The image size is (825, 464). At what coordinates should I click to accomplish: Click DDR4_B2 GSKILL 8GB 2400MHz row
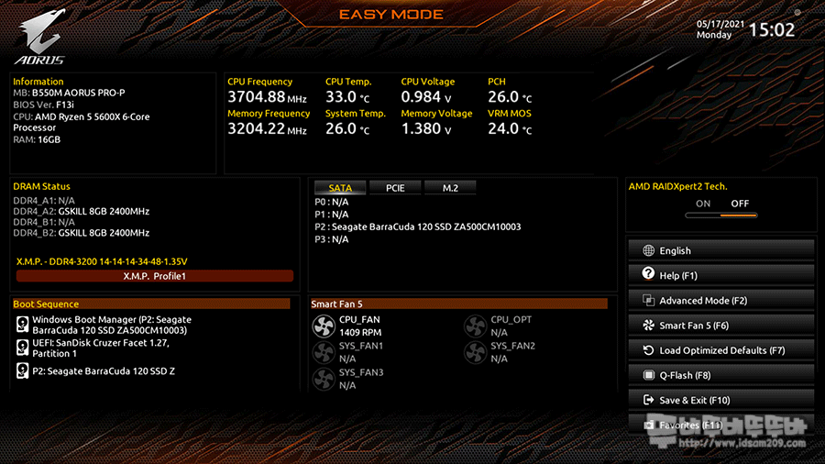(x=81, y=233)
